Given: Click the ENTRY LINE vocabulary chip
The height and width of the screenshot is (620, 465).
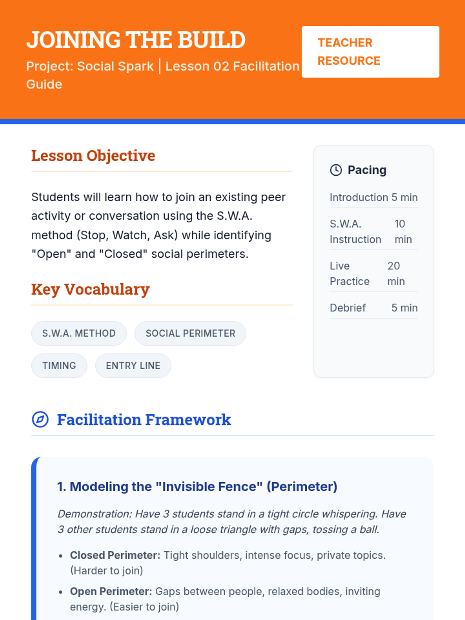Looking at the screenshot, I should coord(133,365).
